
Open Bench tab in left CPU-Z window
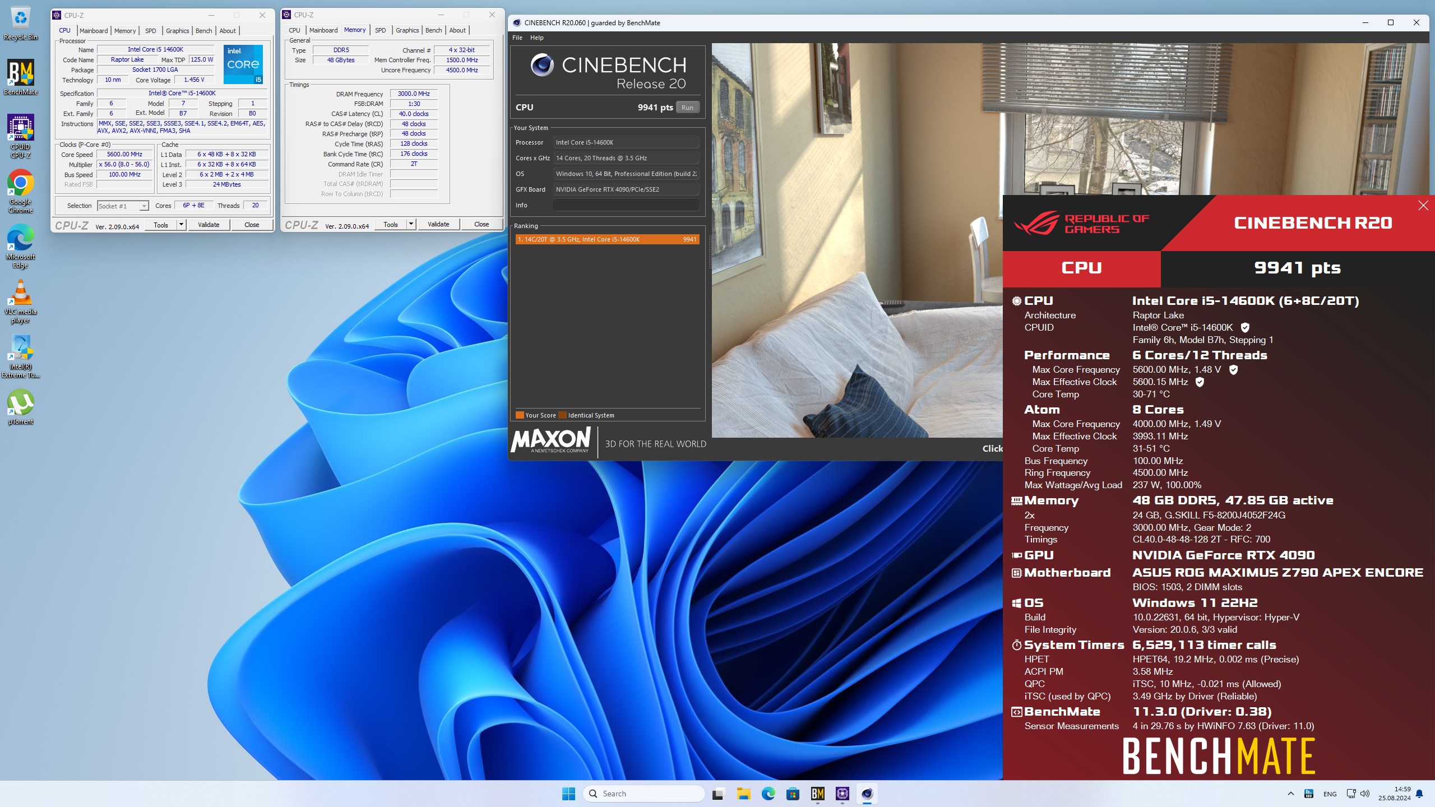204,31
